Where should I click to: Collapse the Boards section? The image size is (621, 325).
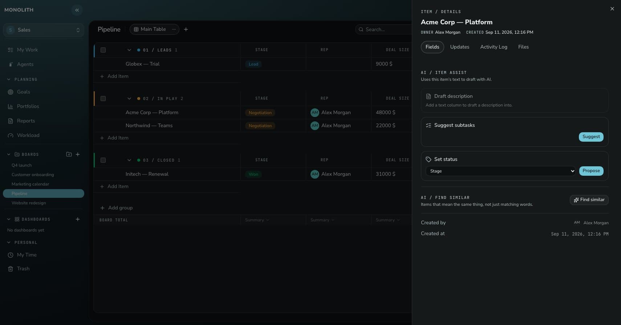pos(9,154)
